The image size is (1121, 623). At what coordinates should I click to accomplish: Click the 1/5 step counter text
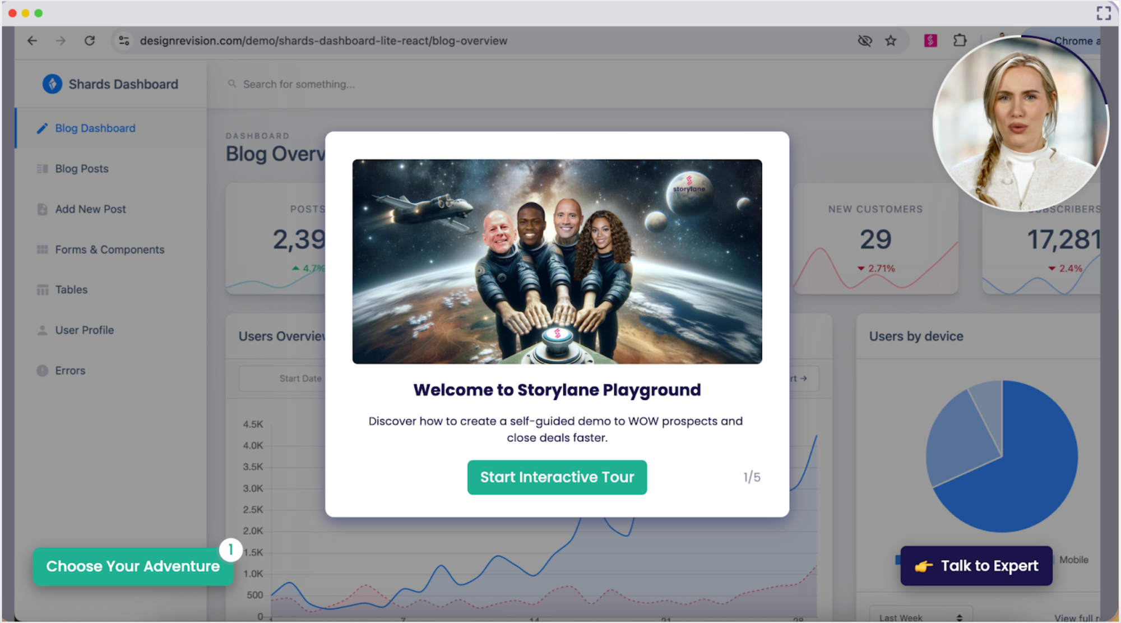[752, 477]
